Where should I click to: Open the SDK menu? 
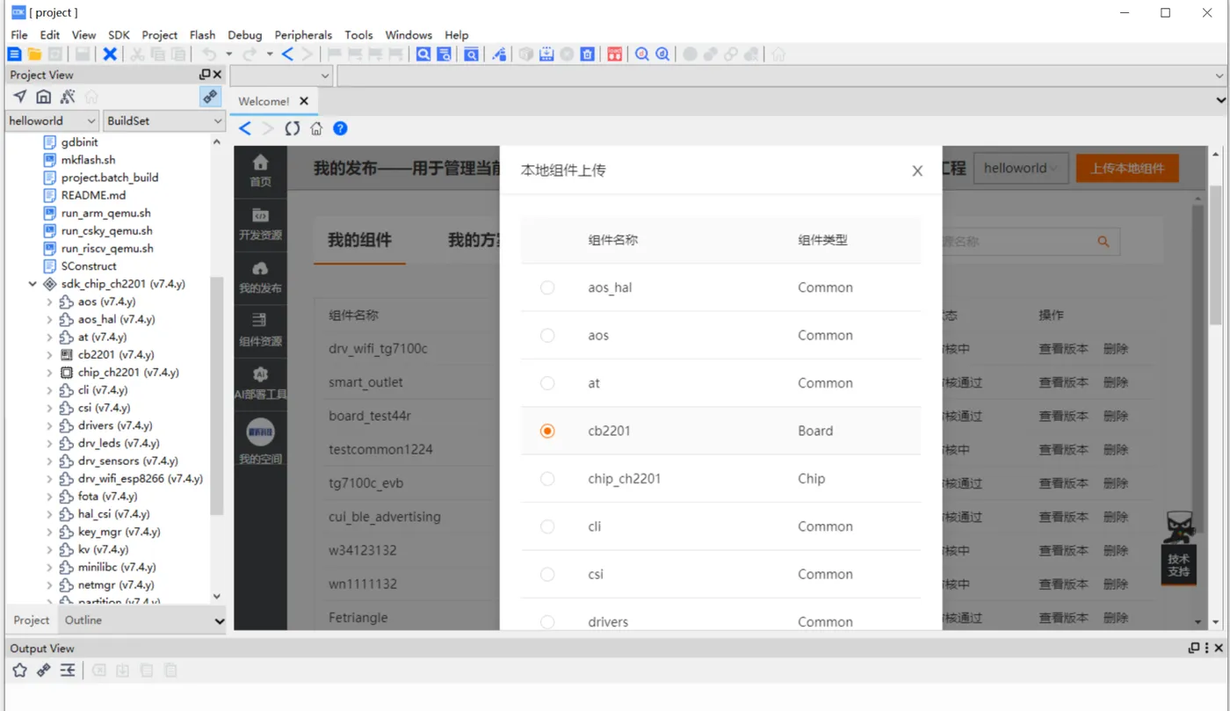[119, 35]
